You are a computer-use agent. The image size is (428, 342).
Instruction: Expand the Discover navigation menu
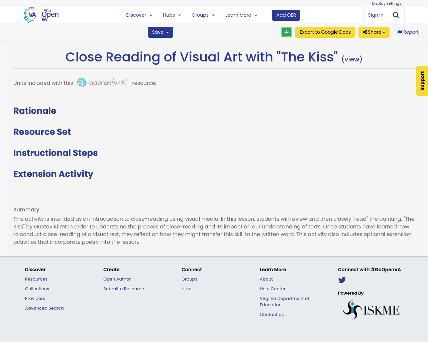[x=138, y=14]
